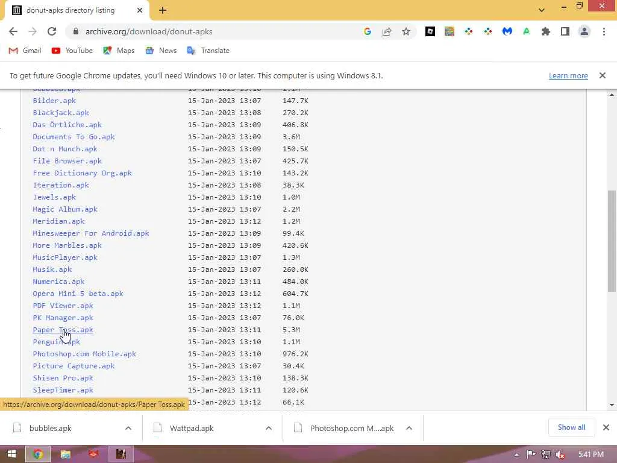Download More Marbles.apk
The width and height of the screenshot is (617, 463).
[x=67, y=245]
